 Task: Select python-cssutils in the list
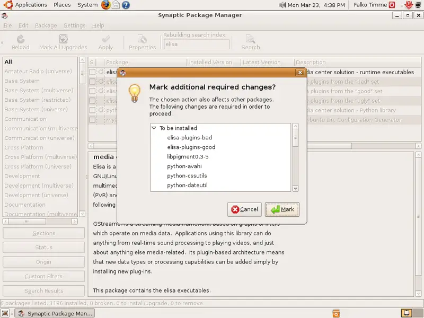187,176
